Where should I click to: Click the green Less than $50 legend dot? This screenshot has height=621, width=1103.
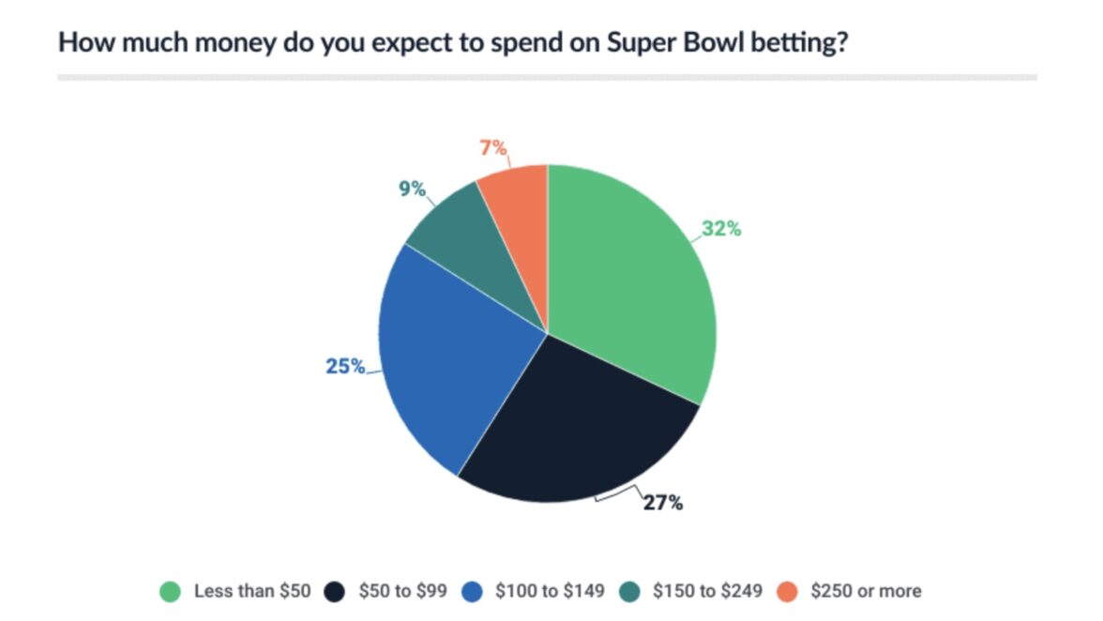click(170, 591)
